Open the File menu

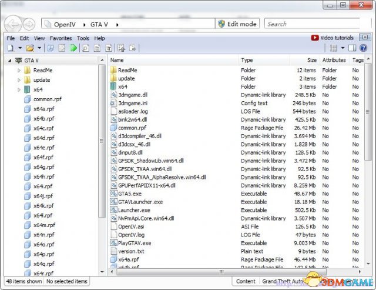pos(11,38)
